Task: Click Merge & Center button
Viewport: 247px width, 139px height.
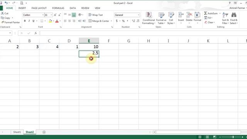Action: pyautogui.click(x=99, y=21)
